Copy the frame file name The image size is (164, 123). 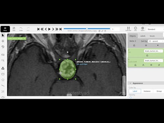99,31
